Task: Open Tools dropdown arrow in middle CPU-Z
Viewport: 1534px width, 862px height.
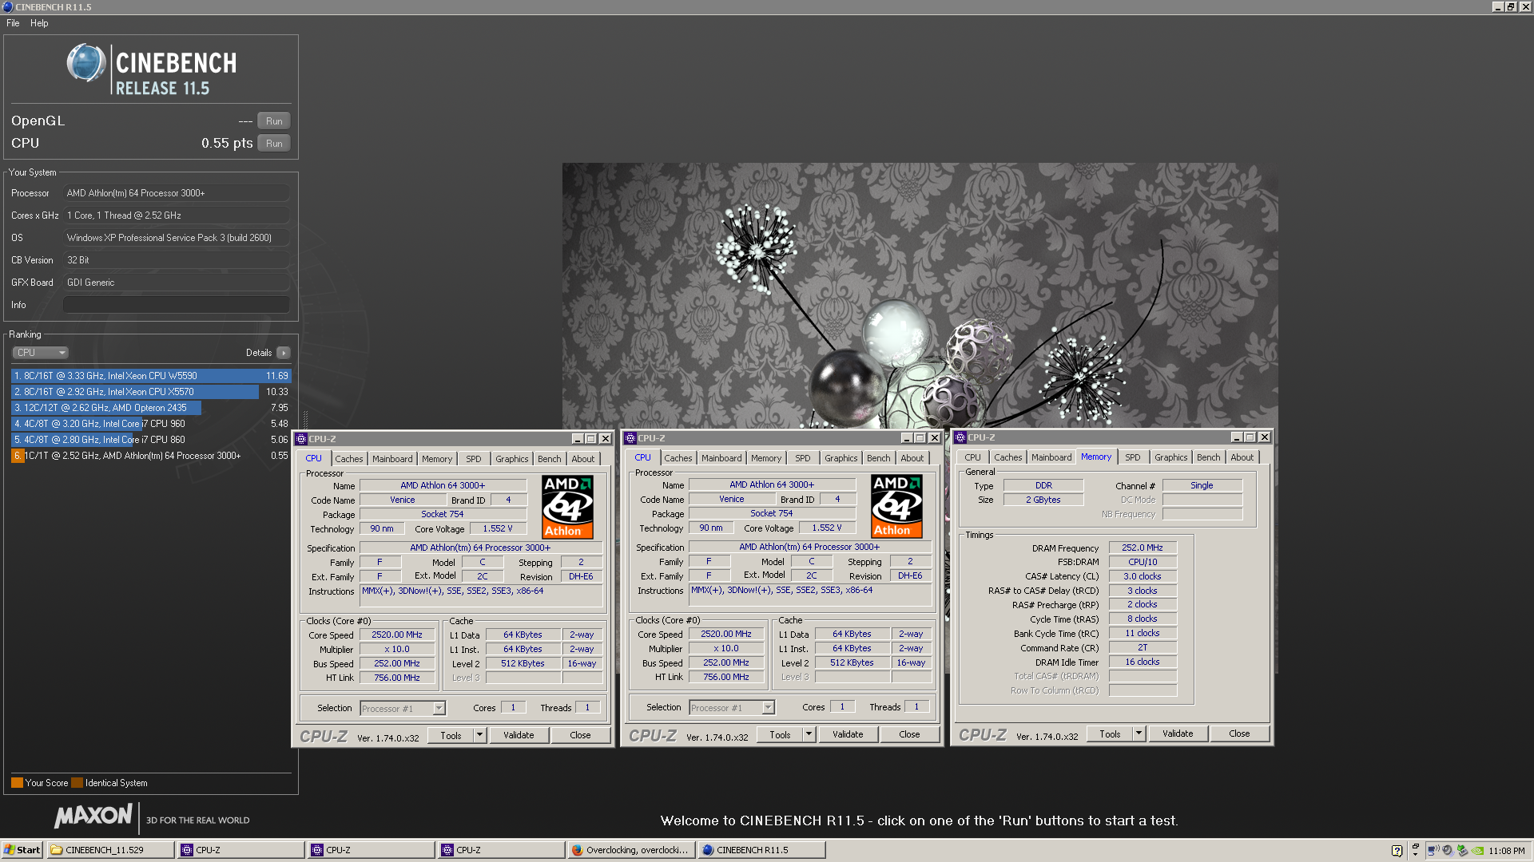Action: tap(809, 734)
